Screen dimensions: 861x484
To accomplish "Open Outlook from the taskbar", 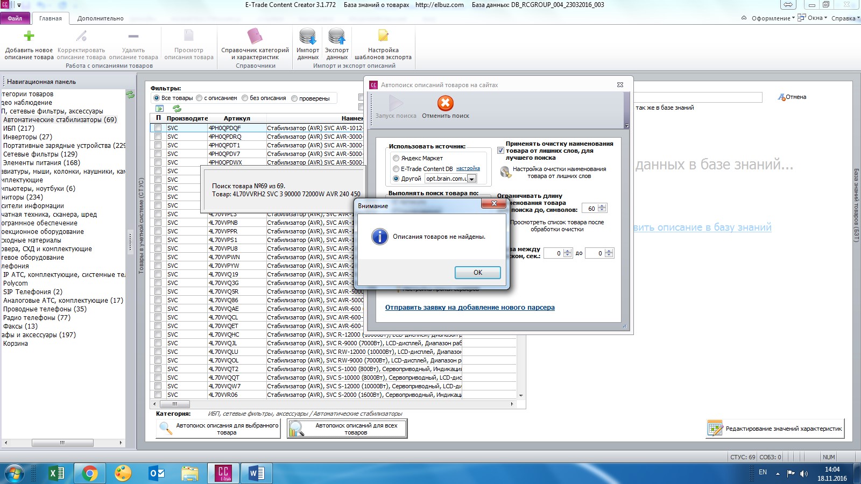I will 157,473.
